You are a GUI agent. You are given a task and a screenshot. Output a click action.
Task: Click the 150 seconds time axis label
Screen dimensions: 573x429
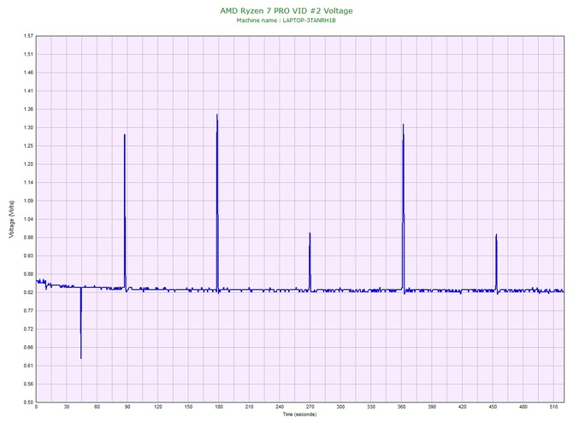(x=188, y=407)
